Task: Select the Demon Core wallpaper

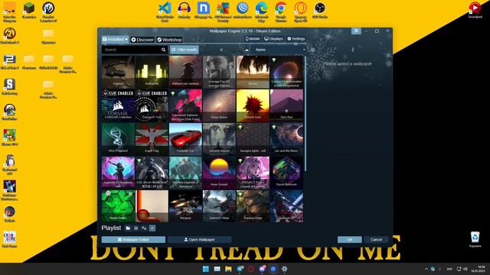Action: tap(253, 105)
